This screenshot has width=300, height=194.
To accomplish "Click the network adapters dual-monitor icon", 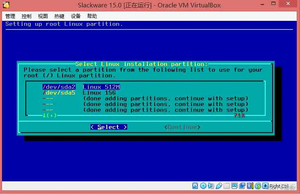I will tap(242, 185).
